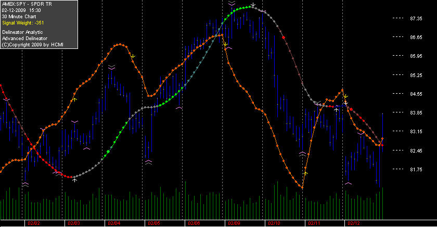Click the white down arrow at the green curve peak
Viewport: 437px width, 227px height.
[253, 5]
